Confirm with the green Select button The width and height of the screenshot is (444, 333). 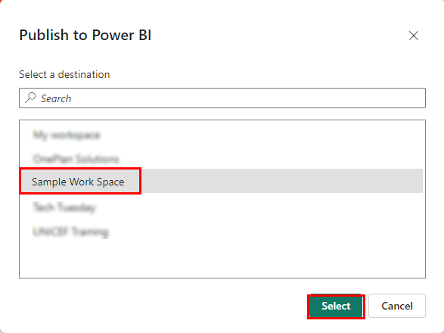336,306
